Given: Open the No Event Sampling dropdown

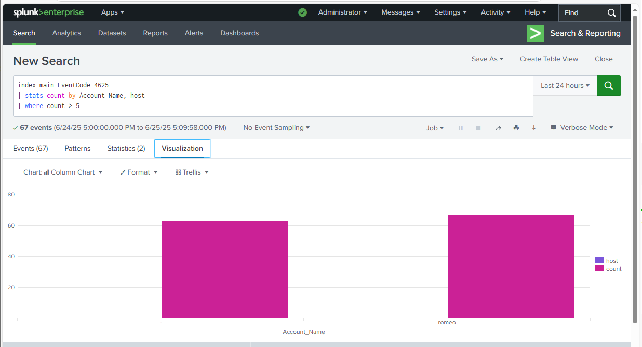Looking at the screenshot, I should click(x=276, y=128).
